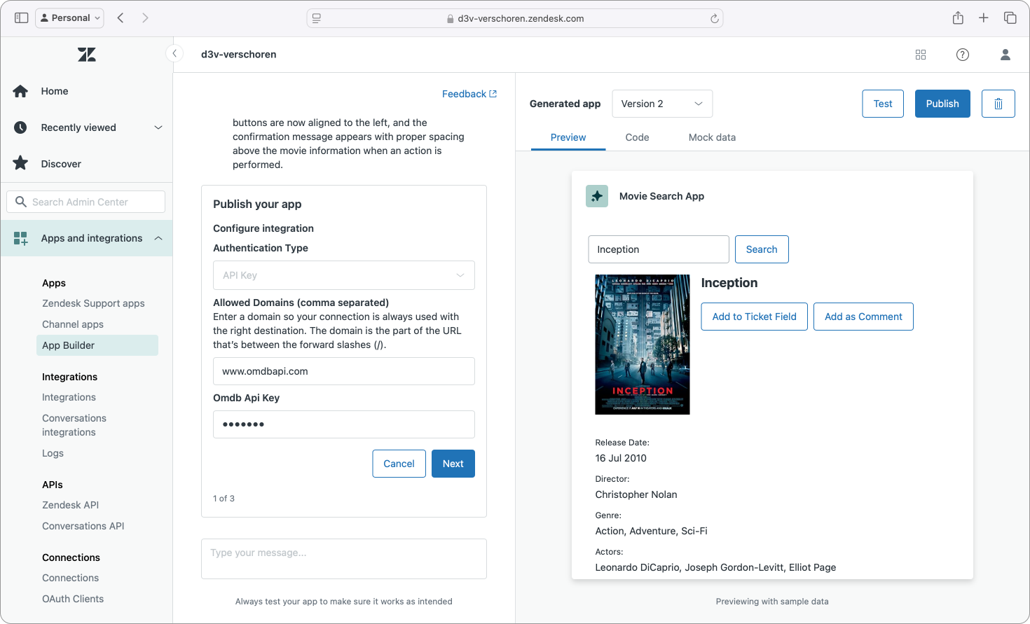Open the Version 2 dropdown
Screen dimensions: 1030x624
(x=662, y=104)
